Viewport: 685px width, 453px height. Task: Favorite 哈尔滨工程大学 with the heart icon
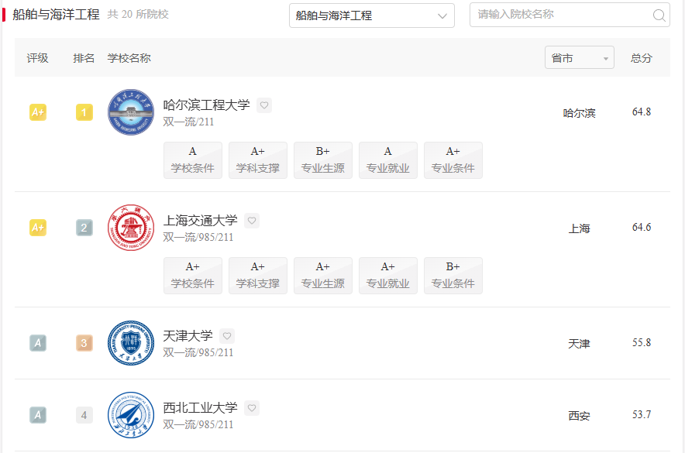tap(263, 105)
